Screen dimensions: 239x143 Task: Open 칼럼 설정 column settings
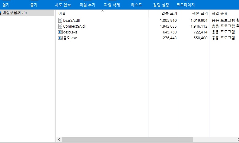[161, 5]
